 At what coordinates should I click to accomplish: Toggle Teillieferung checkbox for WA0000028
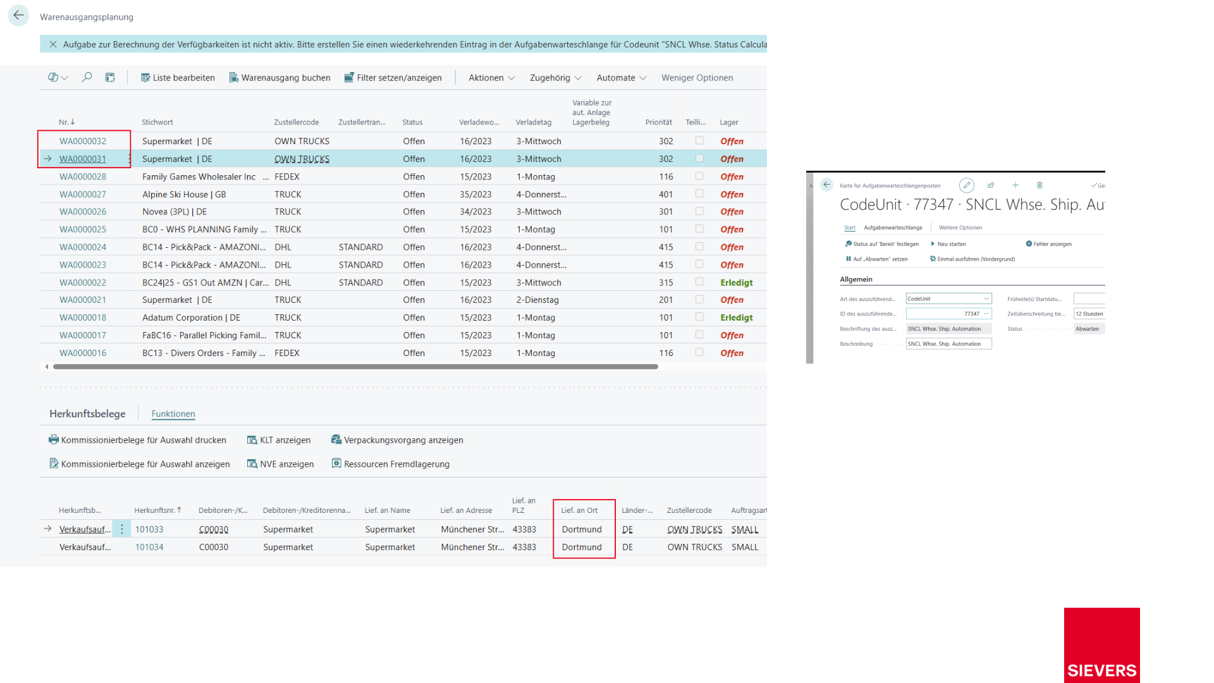[699, 176]
